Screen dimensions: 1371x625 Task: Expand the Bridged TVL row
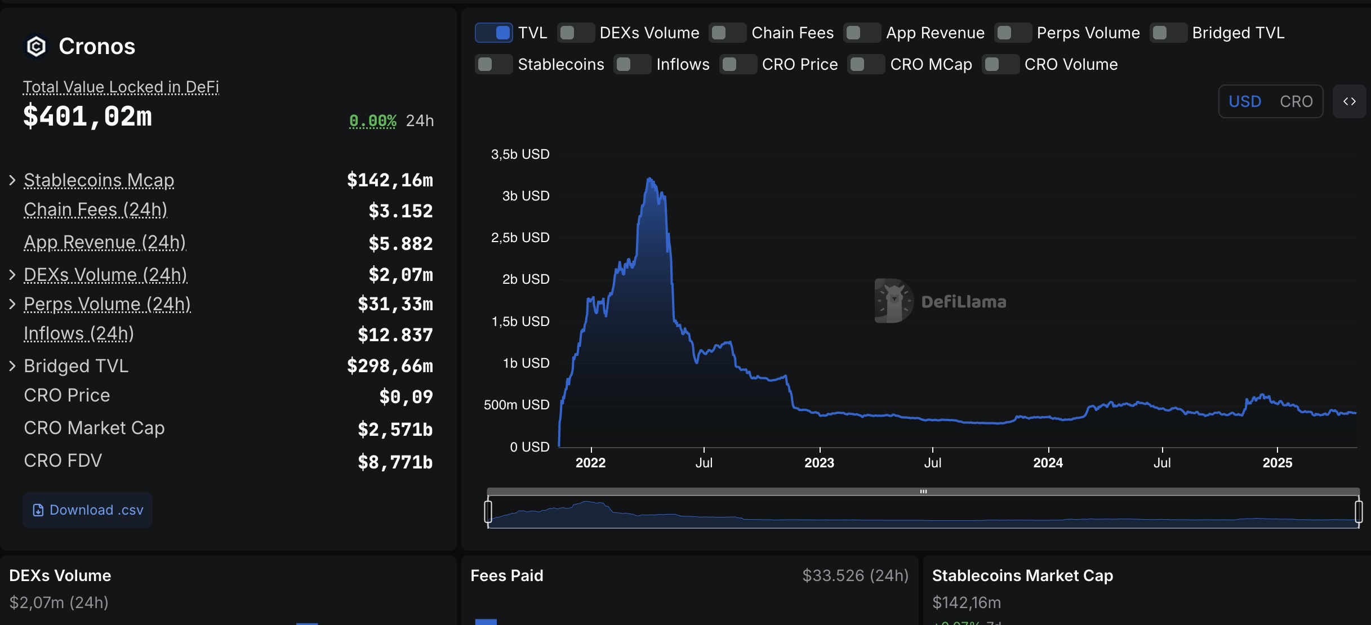[x=12, y=366]
